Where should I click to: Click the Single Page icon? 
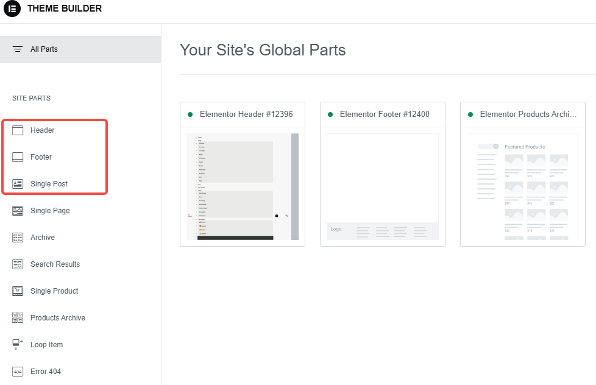pyautogui.click(x=18, y=211)
